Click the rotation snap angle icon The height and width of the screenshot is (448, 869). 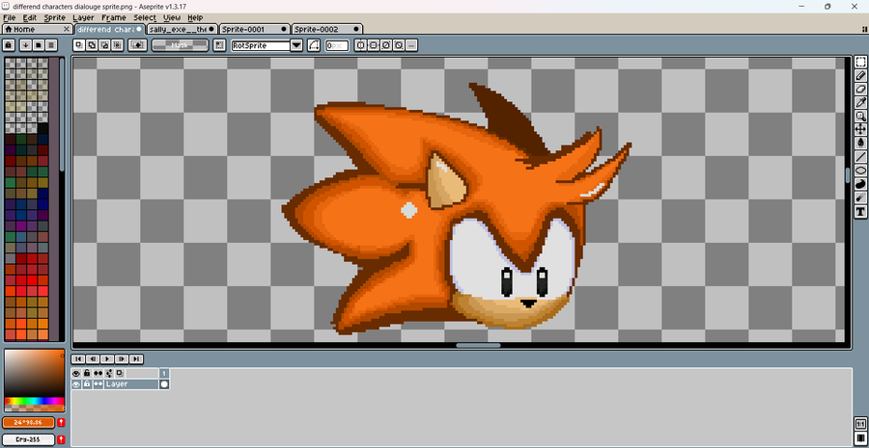click(x=314, y=45)
